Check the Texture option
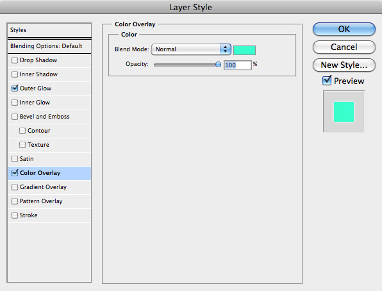Viewport: 382px width, 291px height. [22, 145]
